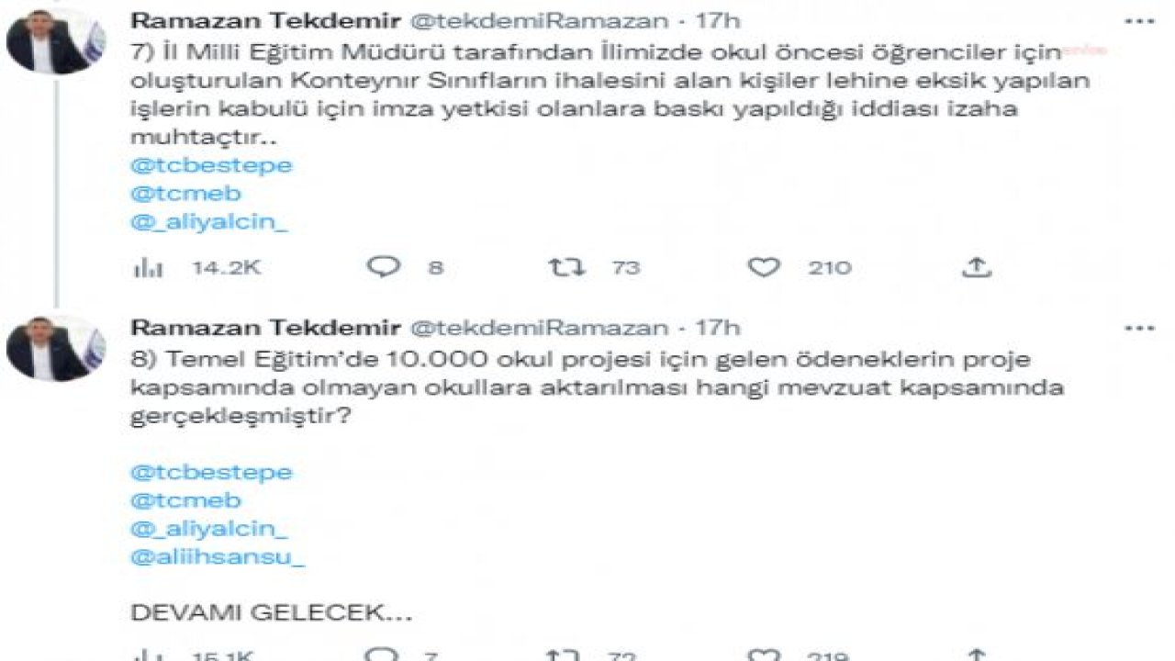Screen dimensions: 1175x661
Task: Open tweet 8's 17h timestamp
Action: tap(717, 328)
